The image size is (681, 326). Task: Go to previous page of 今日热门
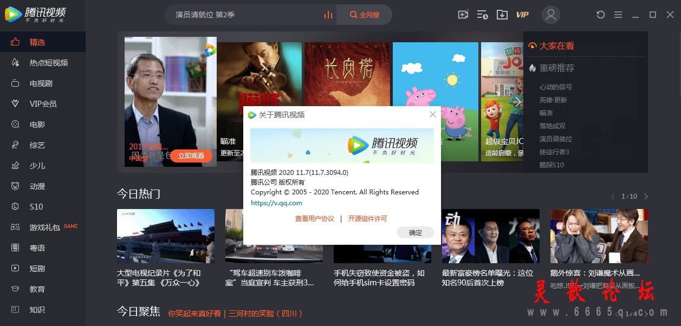click(613, 197)
